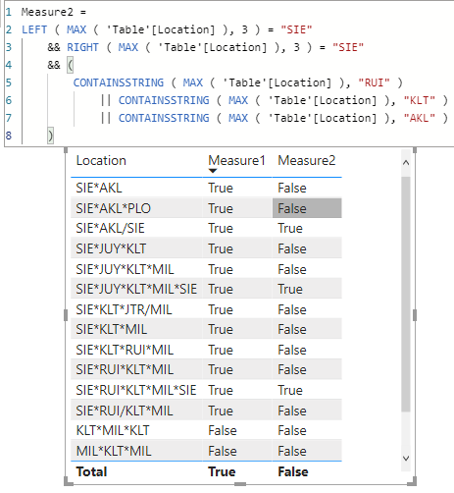Click the opening parenthesis on line 4
The width and height of the screenshot is (454, 493).
(70, 65)
